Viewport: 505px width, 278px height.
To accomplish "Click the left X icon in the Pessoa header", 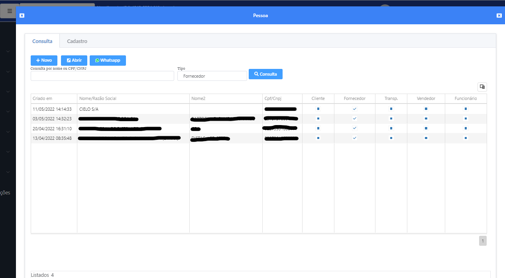I will click(x=22, y=16).
